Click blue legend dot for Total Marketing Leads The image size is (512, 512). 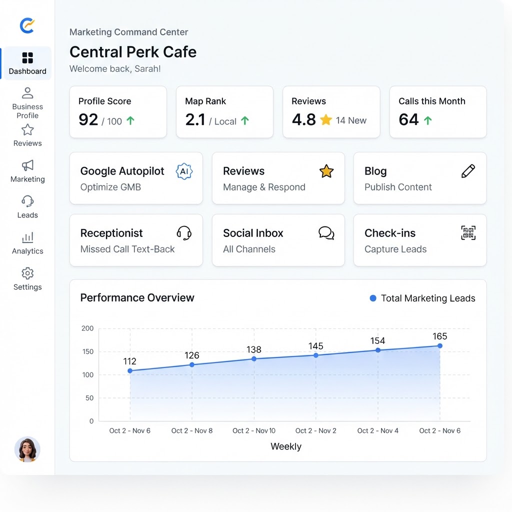[x=373, y=298]
